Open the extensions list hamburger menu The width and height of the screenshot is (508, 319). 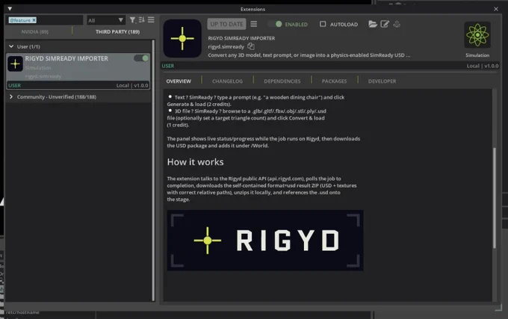pos(151,20)
